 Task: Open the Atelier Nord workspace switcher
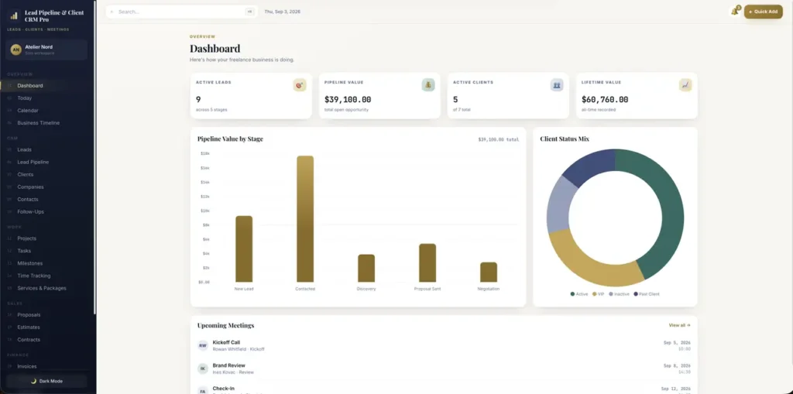[x=46, y=50]
